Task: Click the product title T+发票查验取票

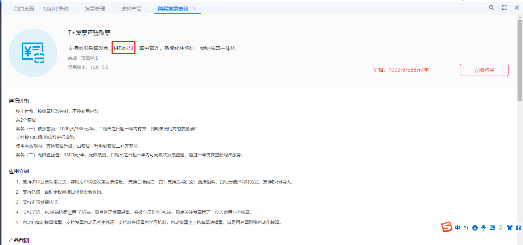Action: tap(89, 33)
